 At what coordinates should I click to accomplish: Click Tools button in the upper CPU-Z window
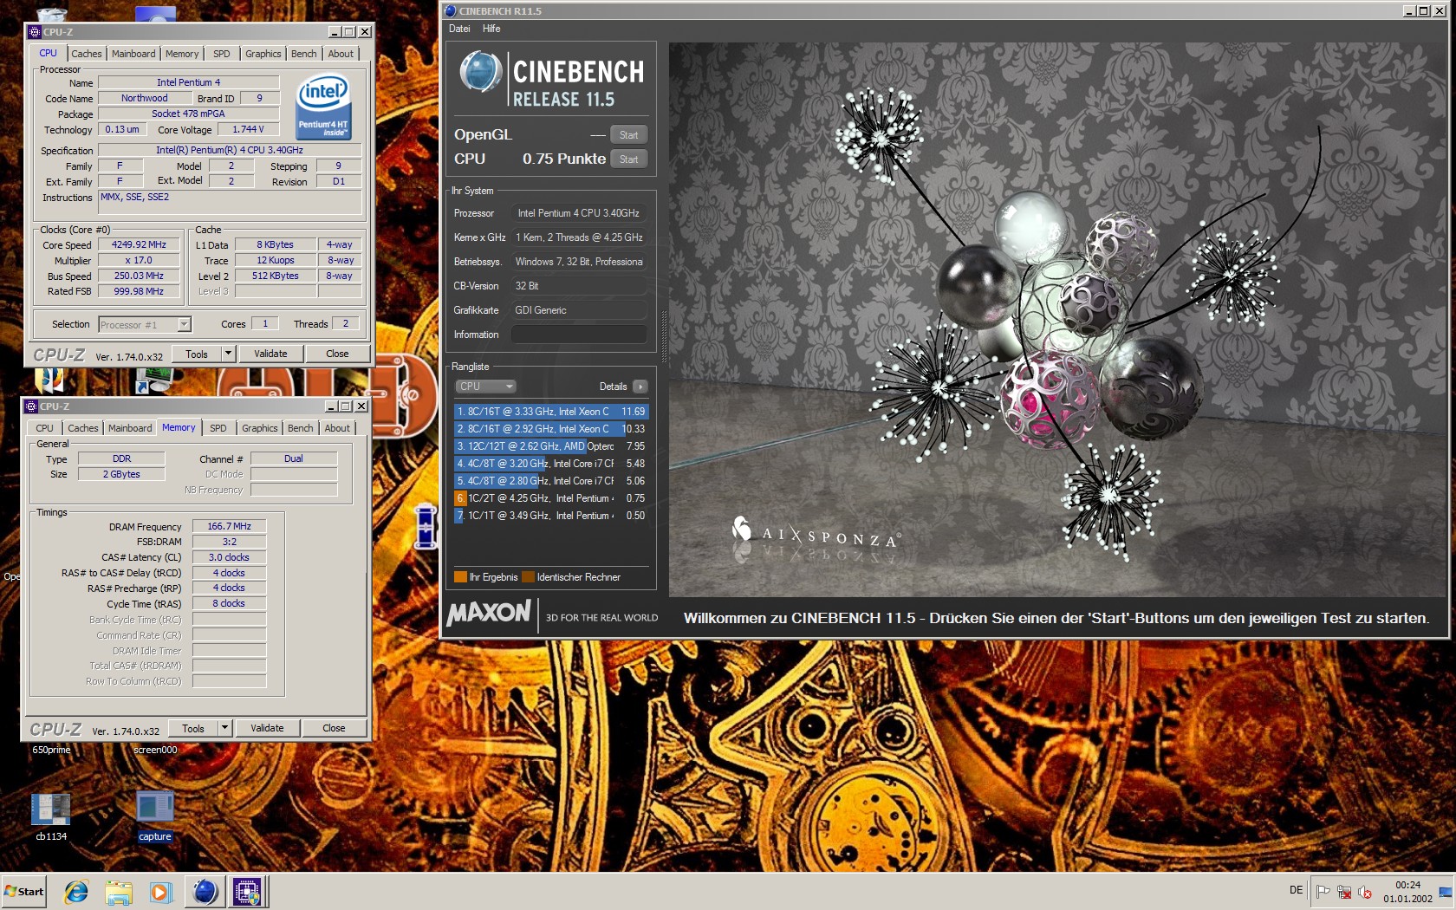pos(197,354)
